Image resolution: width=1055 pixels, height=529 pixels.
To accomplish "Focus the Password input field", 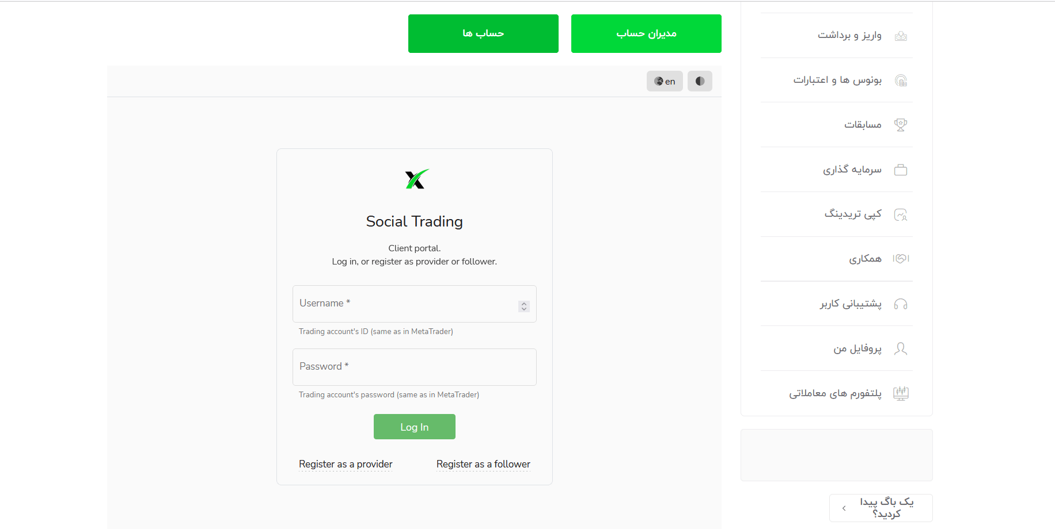I will click(x=415, y=367).
